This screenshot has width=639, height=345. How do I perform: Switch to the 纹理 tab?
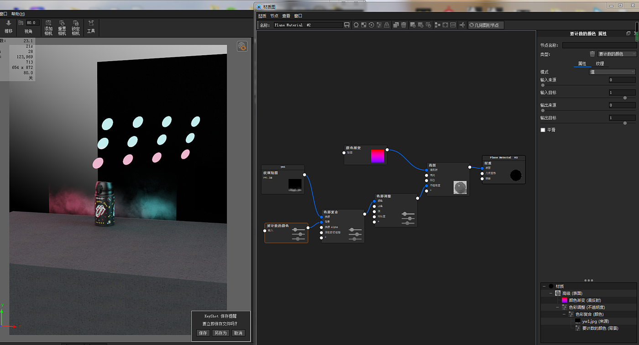point(600,63)
